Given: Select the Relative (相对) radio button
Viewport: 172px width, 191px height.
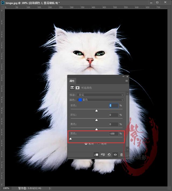Looking at the screenshot, I should coord(86,144).
